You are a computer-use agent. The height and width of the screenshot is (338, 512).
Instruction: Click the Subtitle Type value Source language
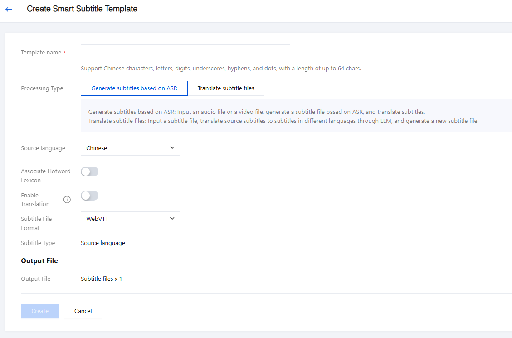103,243
